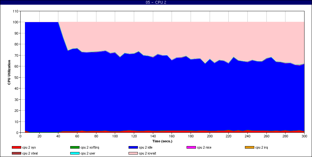This screenshot has height=157, width=312.
Task: Click the 160 tick on time axis
Action: (172, 136)
